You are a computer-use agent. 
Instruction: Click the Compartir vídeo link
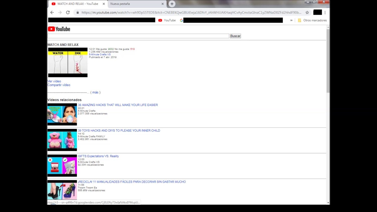[59, 85]
